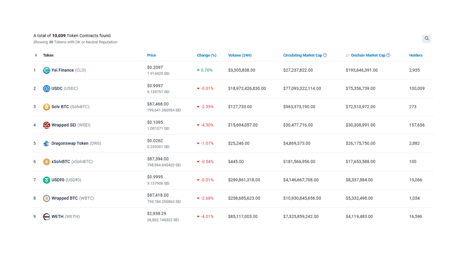Viewport: 465px width, 255px height.
Task: Sort the table by Holders
Action: [x=416, y=55]
